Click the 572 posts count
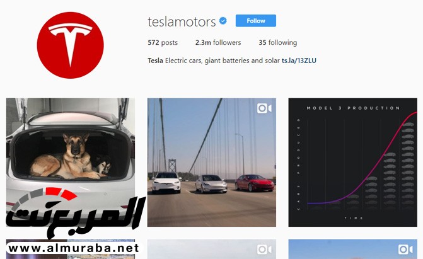This screenshot has height=259, width=423. point(163,43)
